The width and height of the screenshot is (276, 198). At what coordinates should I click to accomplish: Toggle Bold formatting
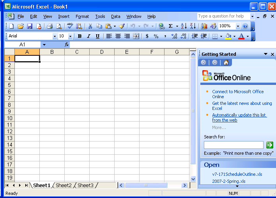(x=80, y=36)
